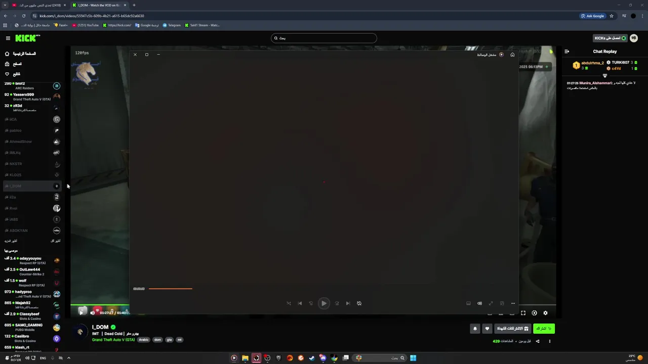This screenshot has height=364, width=648.
Task: Skip forward thirty seconds in media player
Action: [x=337, y=303]
